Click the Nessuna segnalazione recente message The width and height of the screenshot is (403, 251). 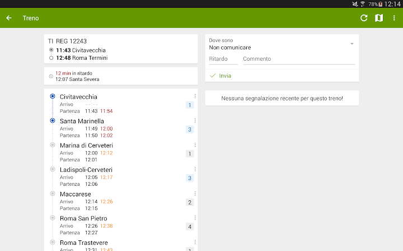point(282,98)
